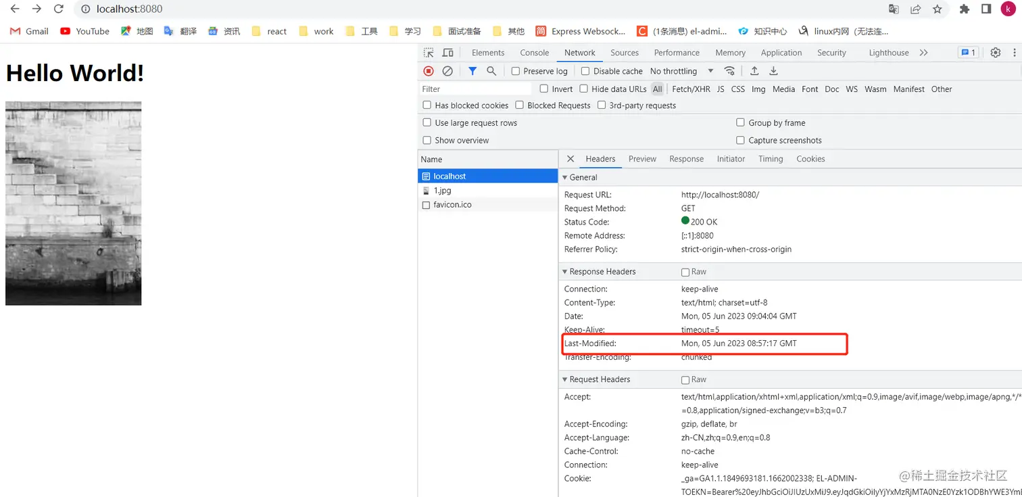The width and height of the screenshot is (1022, 497).
Task: Toggle Raw view for Response Headers
Action: click(685, 272)
